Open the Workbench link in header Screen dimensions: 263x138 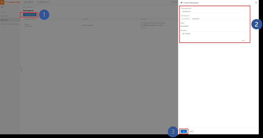[29, 2]
